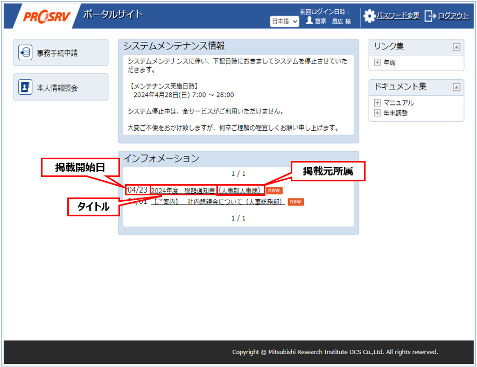Collapse the ドキュメント集 panel
Viewport: 477px width, 367px height.
pyautogui.click(x=457, y=87)
